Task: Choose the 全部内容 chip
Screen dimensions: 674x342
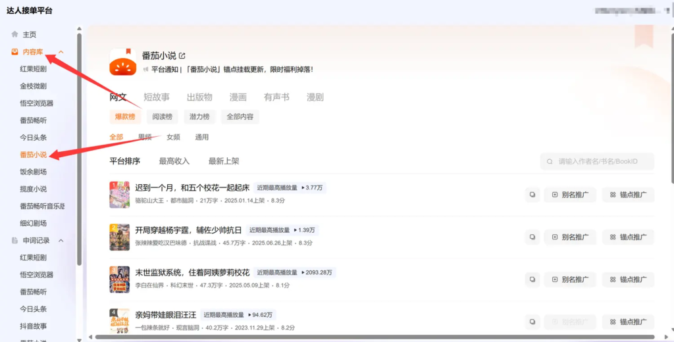Action: [x=240, y=116]
